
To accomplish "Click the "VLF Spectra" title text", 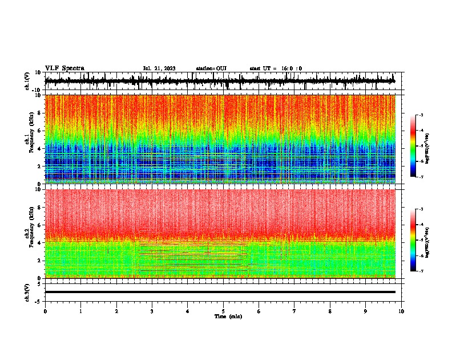I will (x=64, y=68).
